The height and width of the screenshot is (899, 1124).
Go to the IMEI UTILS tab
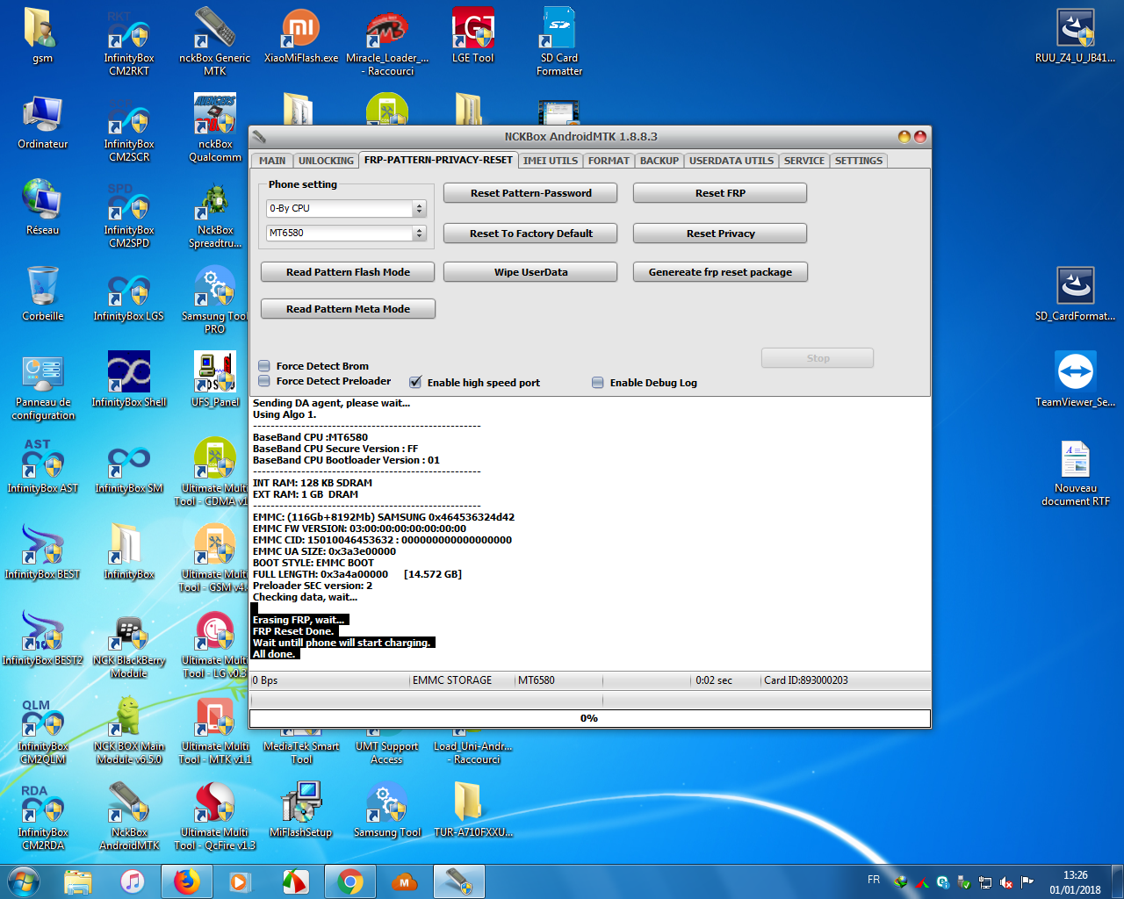[551, 161]
